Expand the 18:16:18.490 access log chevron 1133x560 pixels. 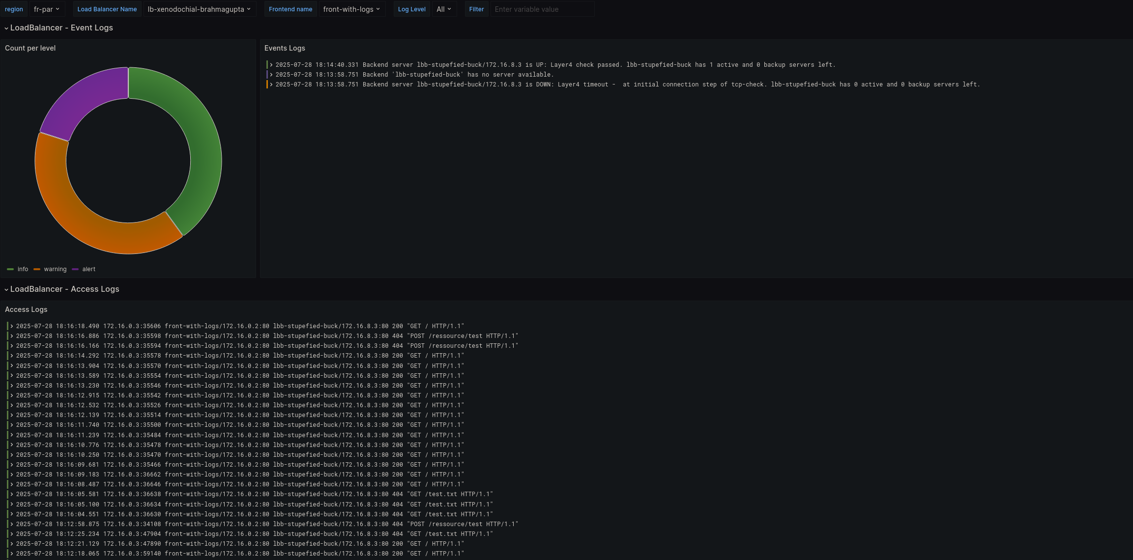click(x=12, y=326)
